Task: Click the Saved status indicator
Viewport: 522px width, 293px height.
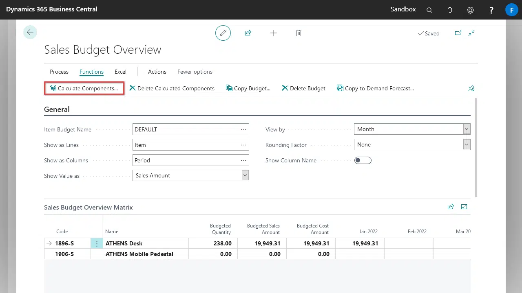Action: click(429, 33)
